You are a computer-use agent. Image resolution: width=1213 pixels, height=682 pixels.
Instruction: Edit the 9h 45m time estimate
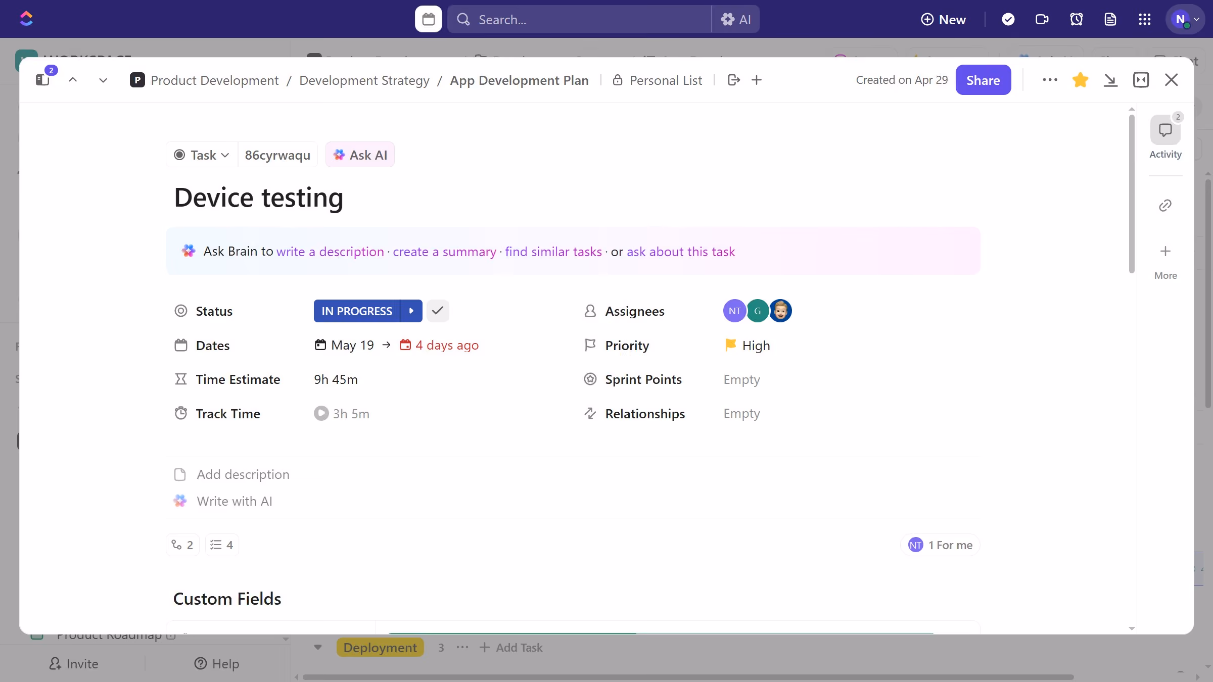(336, 379)
